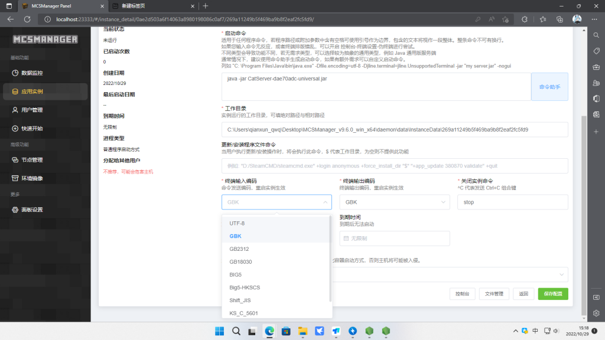
Task: Click the green 保存配置 save button
Action: point(552,293)
